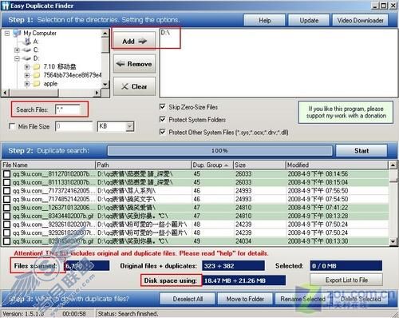The image size is (399, 318).
Task: Expand the C: drive tree node
Action: (17, 50)
